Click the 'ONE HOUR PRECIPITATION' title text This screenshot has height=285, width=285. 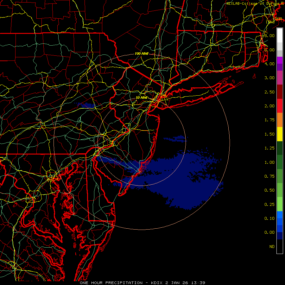111,283
